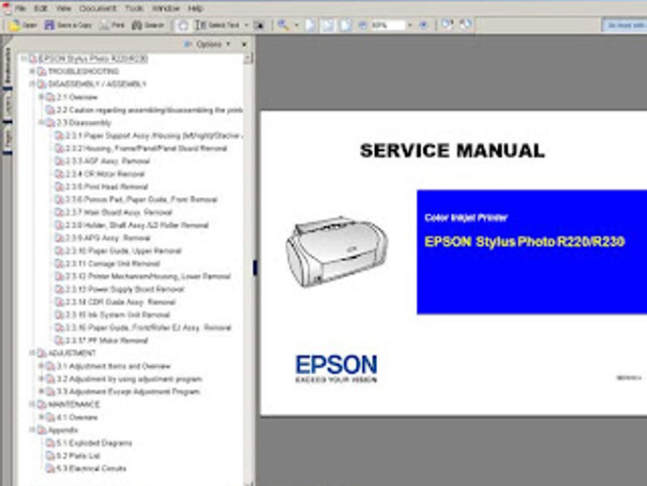Screen dimensions: 647x486
Task: Open a file with the Open toolbar button
Action: 23,25
